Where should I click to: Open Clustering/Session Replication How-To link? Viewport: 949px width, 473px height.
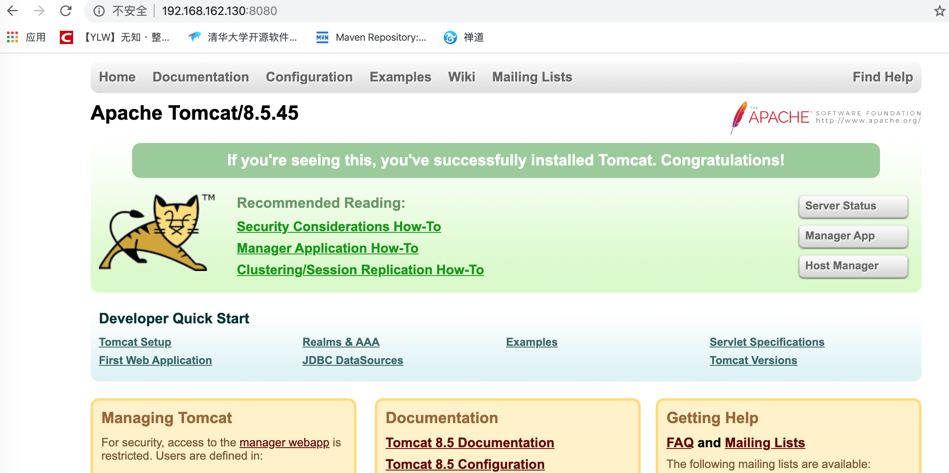point(360,270)
